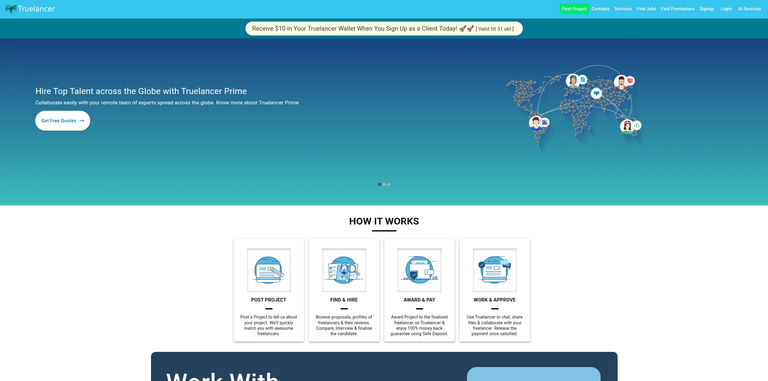Click the Find & Hire illustration icon
The width and height of the screenshot is (768, 381).
(344, 270)
